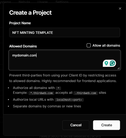Click the Cancel button
This screenshot has width=126, height=138.
(x=76, y=125)
